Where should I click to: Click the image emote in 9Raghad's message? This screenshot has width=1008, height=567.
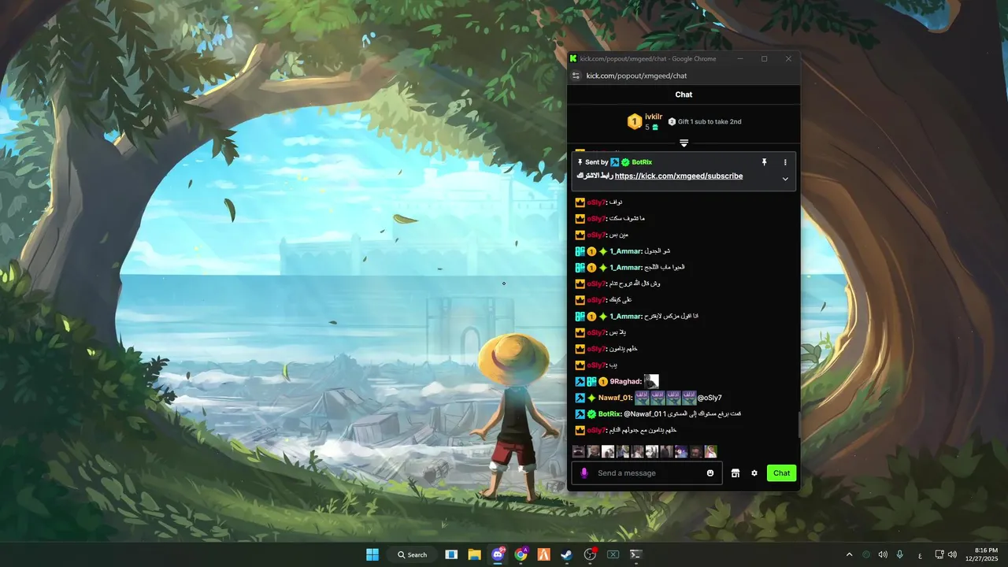[x=651, y=381]
